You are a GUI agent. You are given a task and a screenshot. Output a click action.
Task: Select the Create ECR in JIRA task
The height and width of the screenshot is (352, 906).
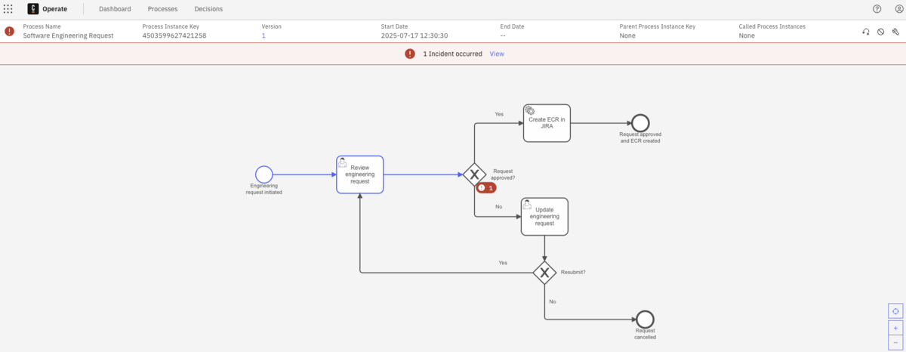coord(547,123)
